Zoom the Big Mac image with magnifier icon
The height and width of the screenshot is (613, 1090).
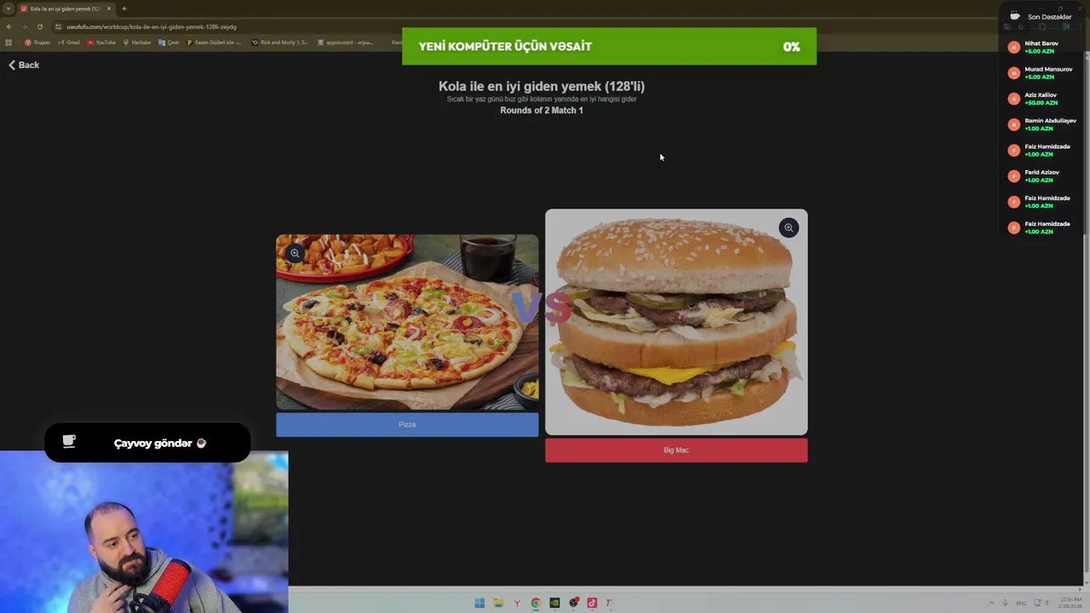coord(789,227)
